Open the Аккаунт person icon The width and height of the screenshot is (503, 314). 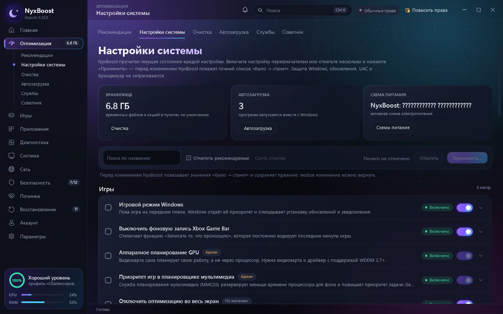[x=12, y=223]
